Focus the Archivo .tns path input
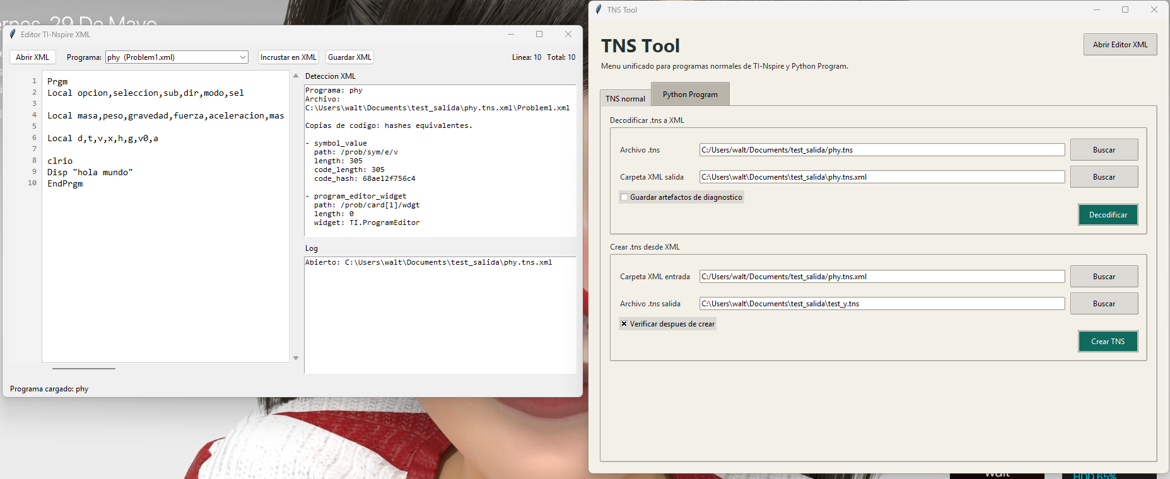Screen dimensions: 1170x479 click(882, 150)
